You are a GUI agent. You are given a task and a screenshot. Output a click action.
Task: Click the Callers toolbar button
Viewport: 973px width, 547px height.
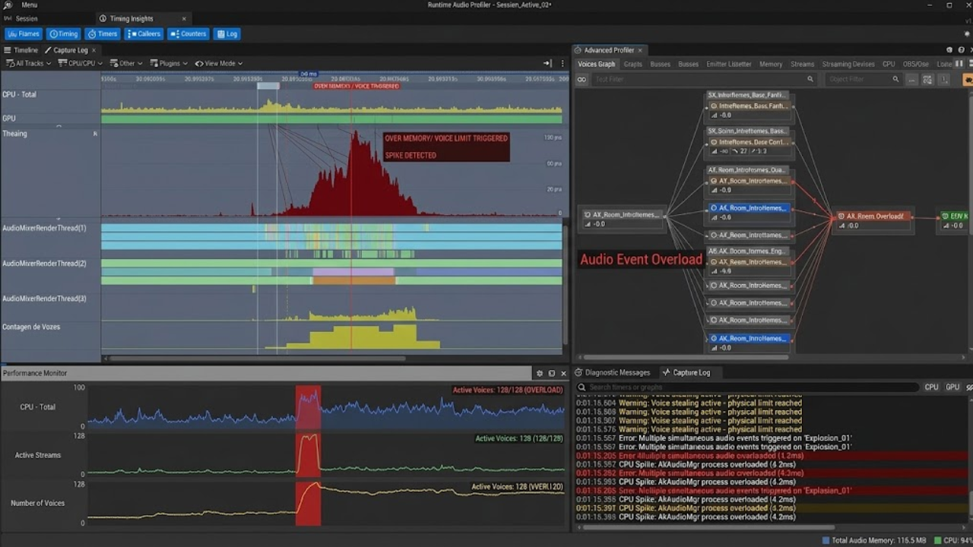(144, 33)
